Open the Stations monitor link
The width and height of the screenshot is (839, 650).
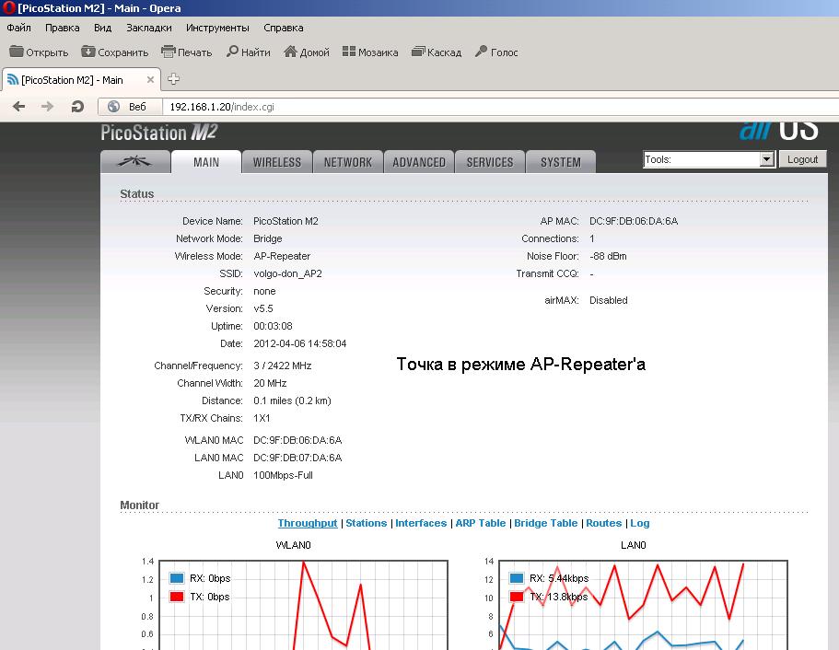pos(366,523)
